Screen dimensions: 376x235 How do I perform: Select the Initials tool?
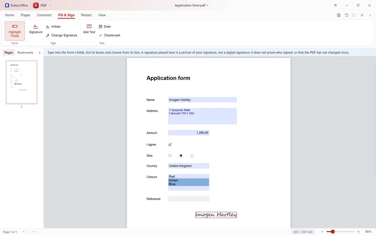(x=53, y=27)
